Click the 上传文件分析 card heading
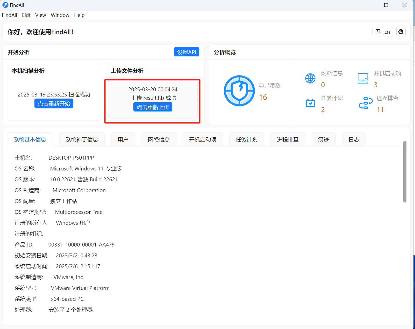The width and height of the screenshot is (415, 329). (x=127, y=71)
